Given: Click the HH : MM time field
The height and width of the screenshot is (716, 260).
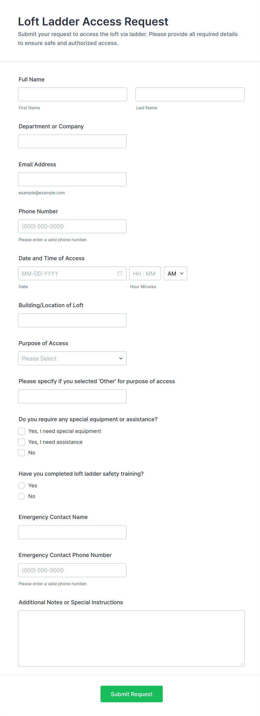Looking at the screenshot, I should tap(145, 273).
